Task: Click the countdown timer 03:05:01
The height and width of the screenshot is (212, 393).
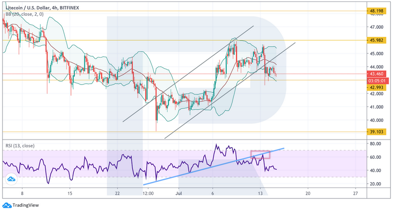Action: click(378, 81)
